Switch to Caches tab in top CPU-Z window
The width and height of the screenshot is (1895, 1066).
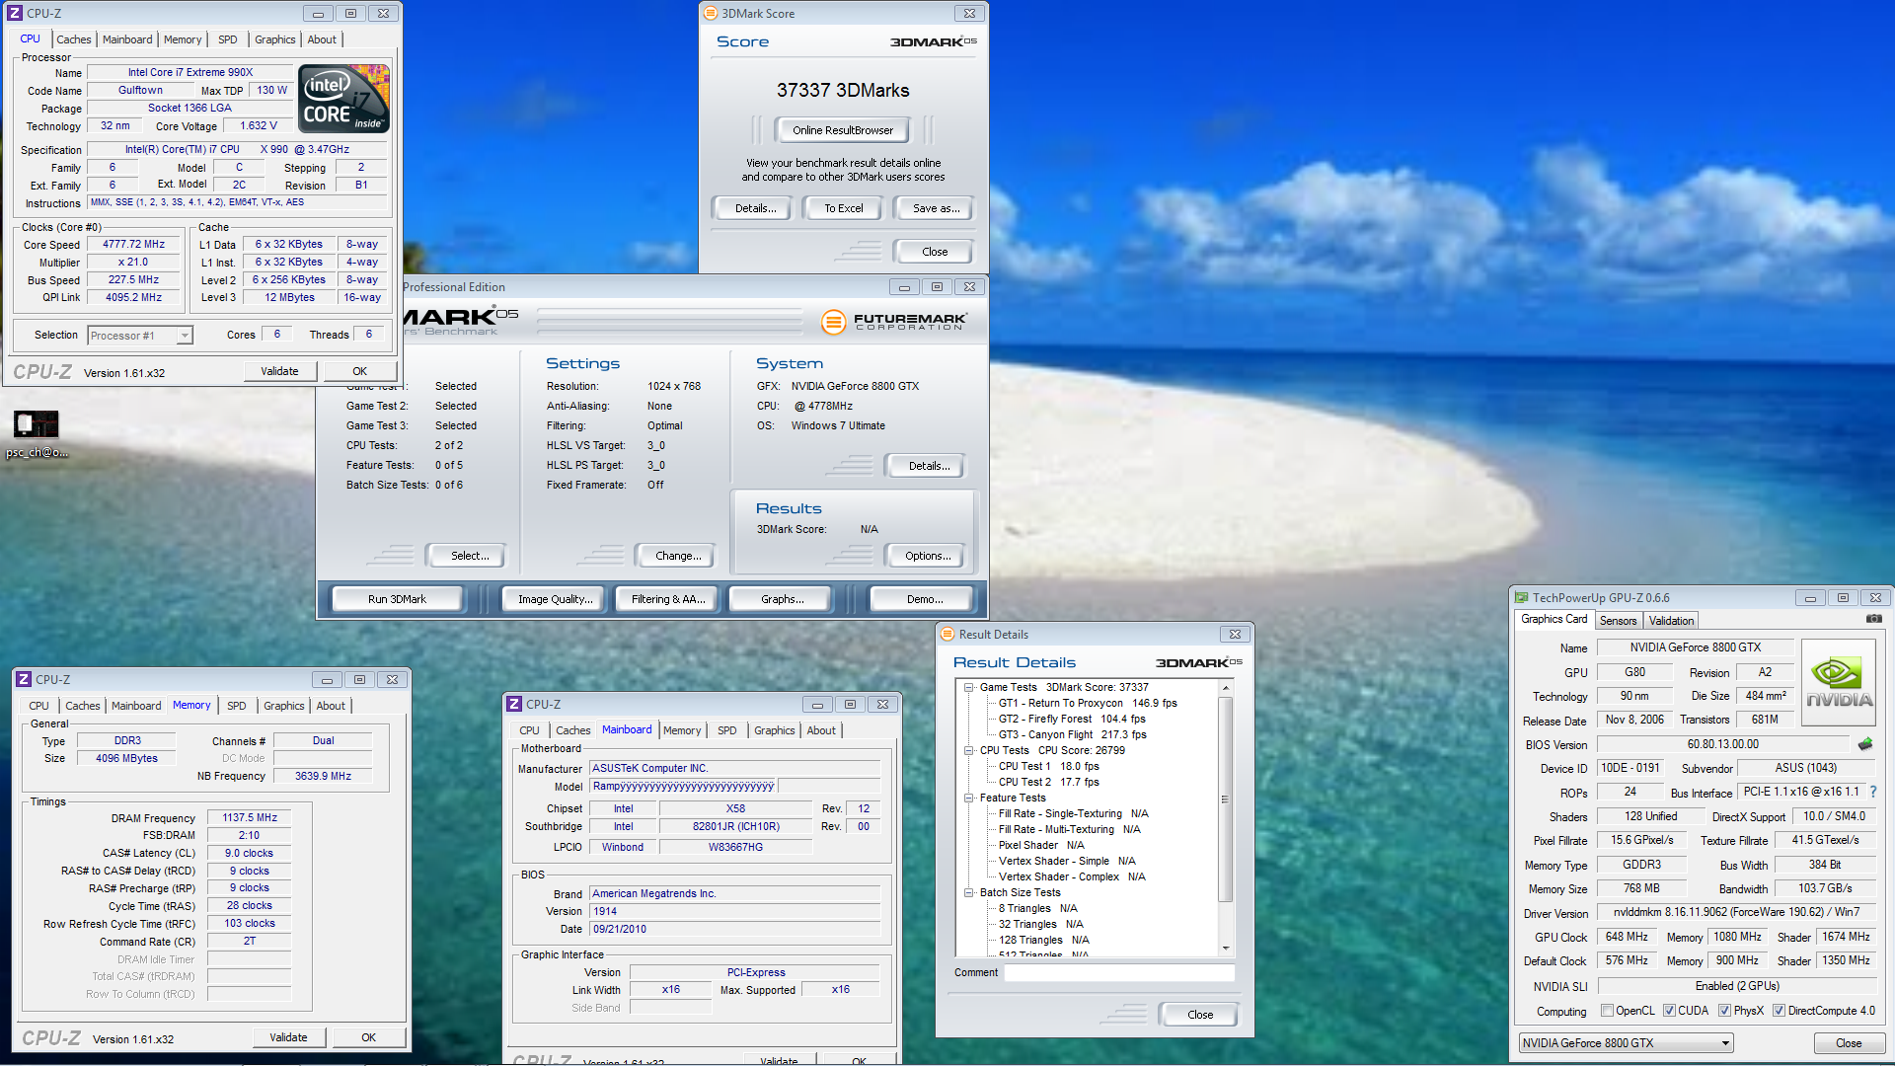click(74, 39)
